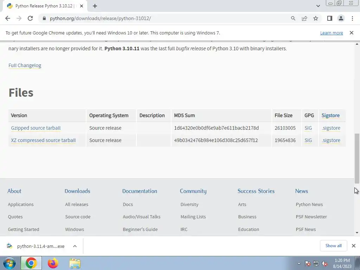Open the Downloads footer section
360x270 pixels.
coord(77,191)
